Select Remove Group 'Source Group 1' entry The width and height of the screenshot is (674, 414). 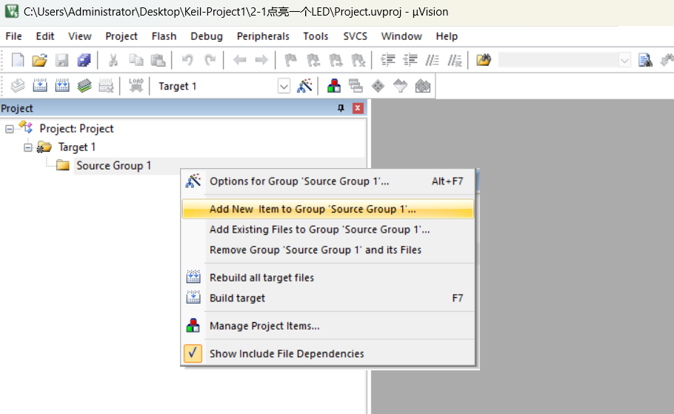(316, 250)
